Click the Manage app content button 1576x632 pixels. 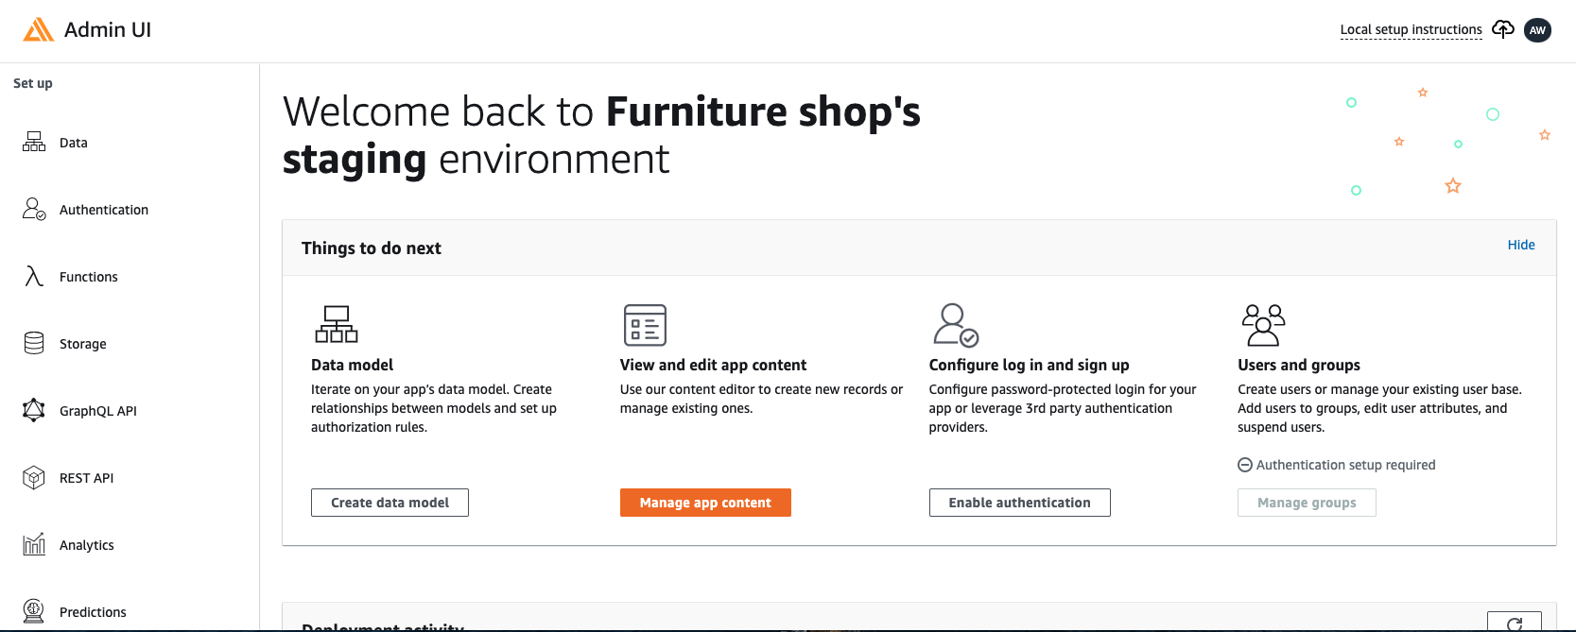(x=705, y=503)
